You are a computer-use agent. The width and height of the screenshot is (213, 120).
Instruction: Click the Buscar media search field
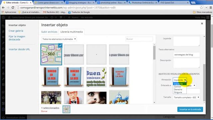coord(139,39)
